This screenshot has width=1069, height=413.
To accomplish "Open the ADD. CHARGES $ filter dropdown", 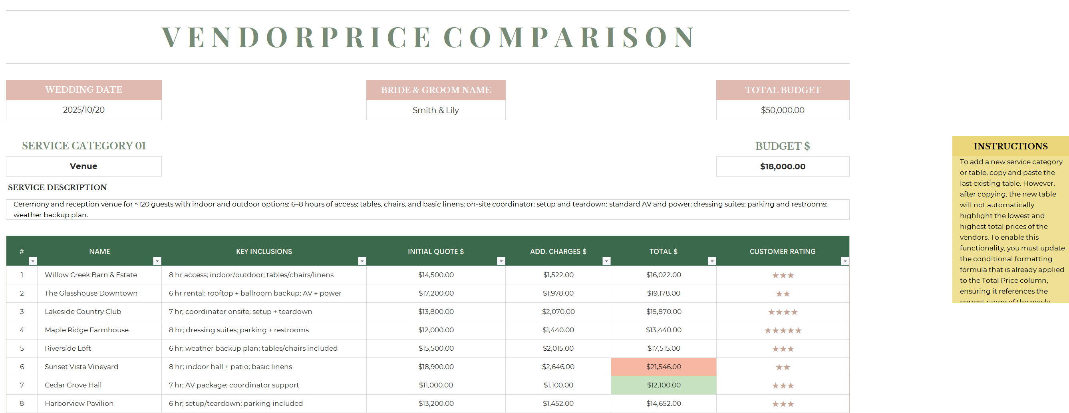I will (606, 261).
